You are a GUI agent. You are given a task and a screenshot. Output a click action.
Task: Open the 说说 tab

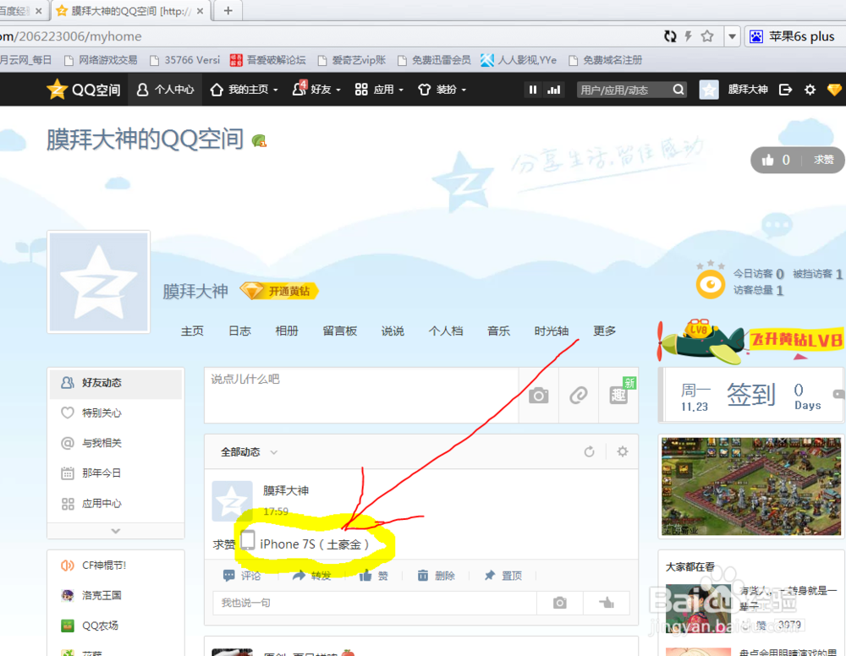click(393, 331)
